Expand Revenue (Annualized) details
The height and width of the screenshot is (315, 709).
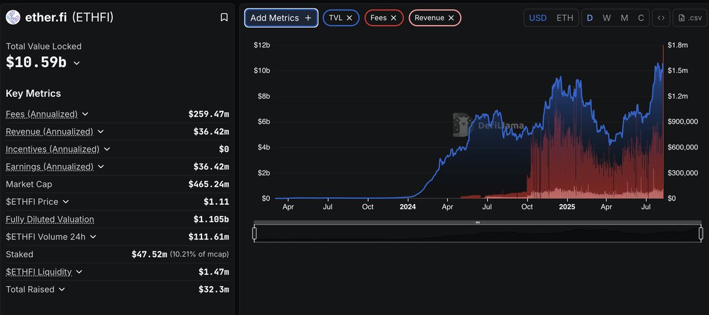[100, 132]
